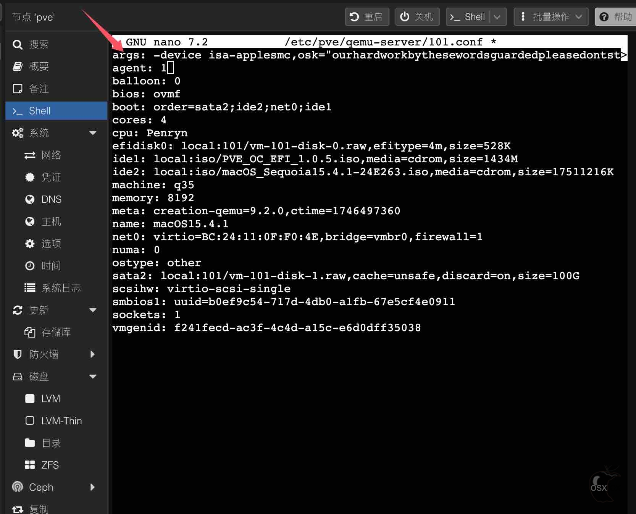Click the ZFS grid icon
Image resolution: width=636 pixels, height=514 pixels.
[x=30, y=465]
